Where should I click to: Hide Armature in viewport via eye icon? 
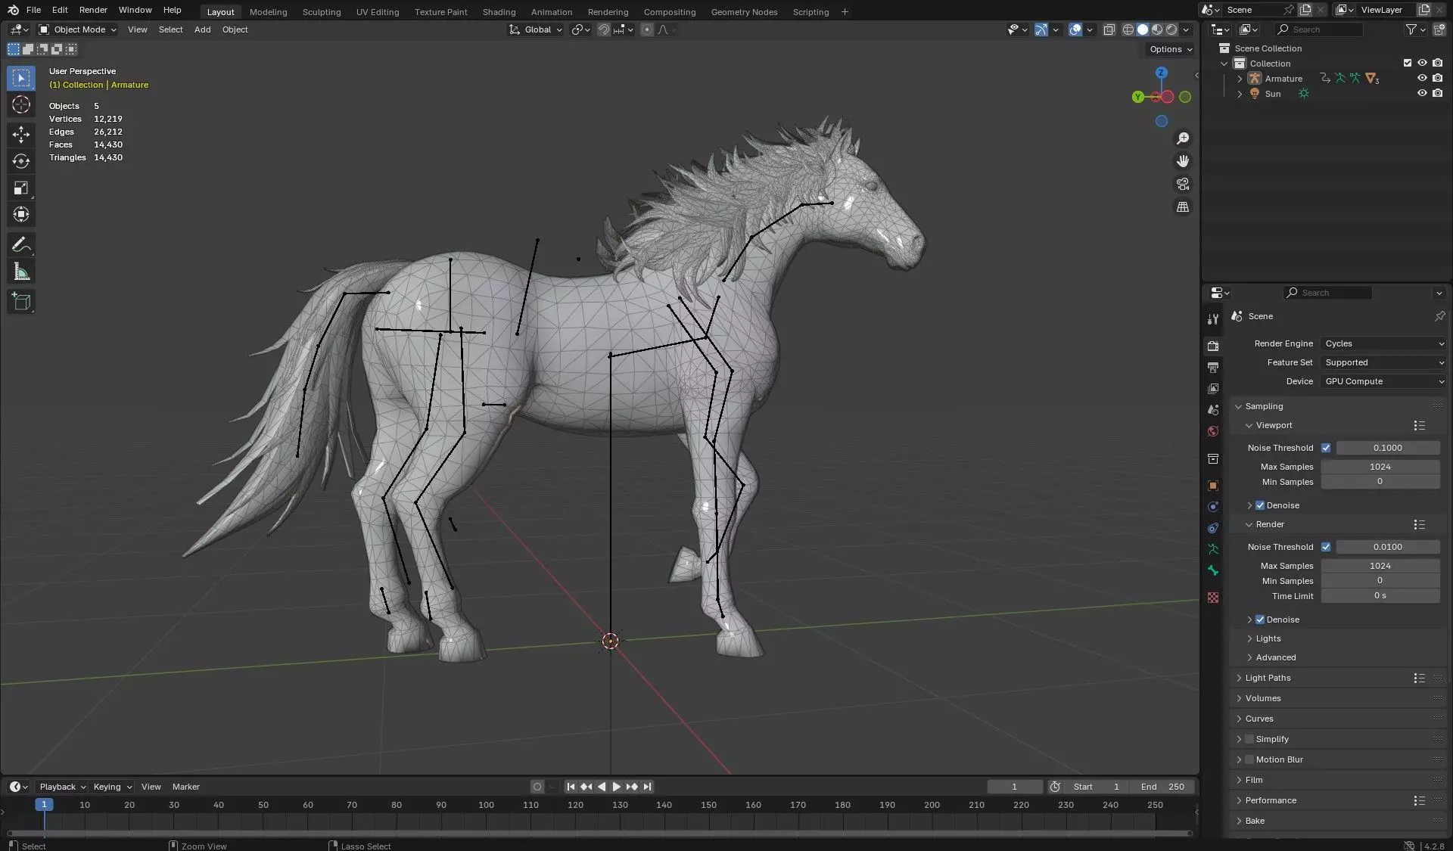pyautogui.click(x=1422, y=78)
